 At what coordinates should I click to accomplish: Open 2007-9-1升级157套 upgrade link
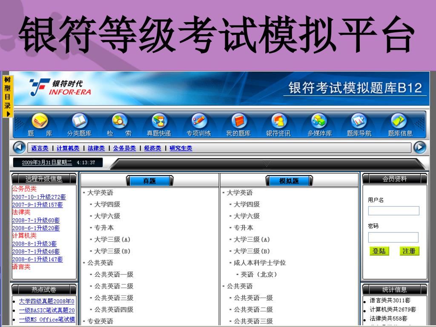[x=37, y=205]
